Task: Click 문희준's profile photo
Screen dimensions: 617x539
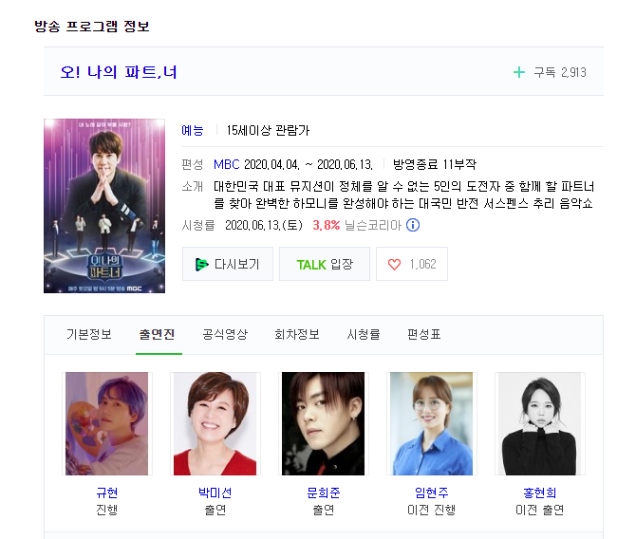Action: pos(323,424)
